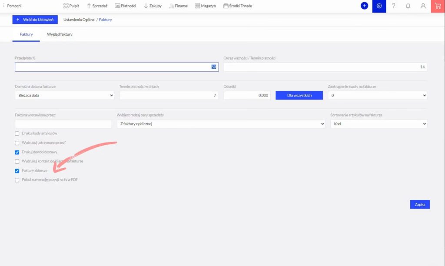Open the Wybierz rodzaj ceny sprzedaży dropdown
Viewport: 445px width, 266px height.
(221, 124)
